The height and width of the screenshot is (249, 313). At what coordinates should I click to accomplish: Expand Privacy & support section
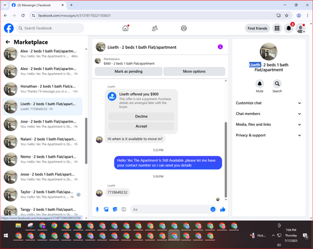[x=269, y=135]
